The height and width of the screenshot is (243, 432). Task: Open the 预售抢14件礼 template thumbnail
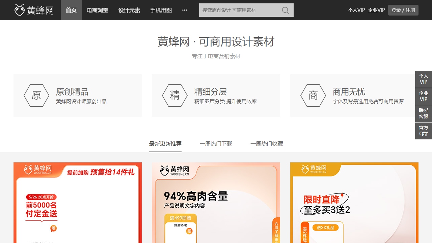pyautogui.click(x=78, y=202)
